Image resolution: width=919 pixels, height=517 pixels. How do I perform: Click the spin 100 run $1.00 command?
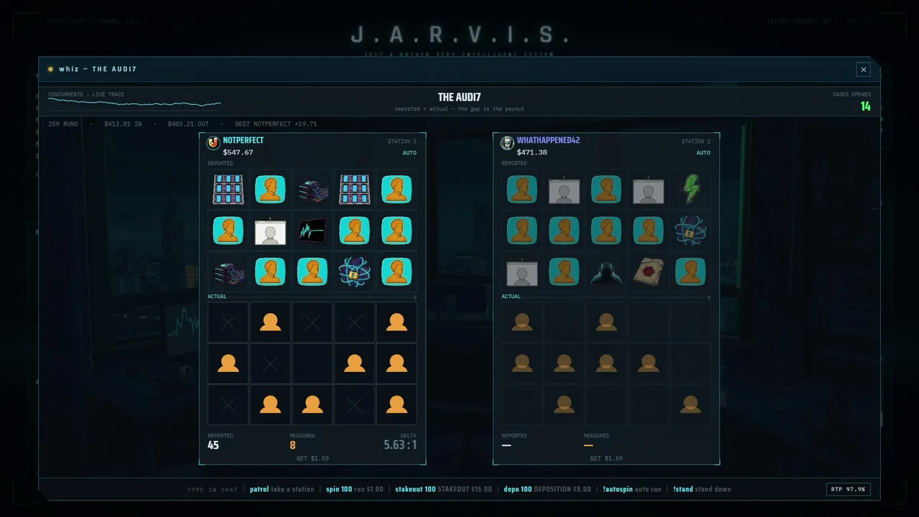point(355,490)
